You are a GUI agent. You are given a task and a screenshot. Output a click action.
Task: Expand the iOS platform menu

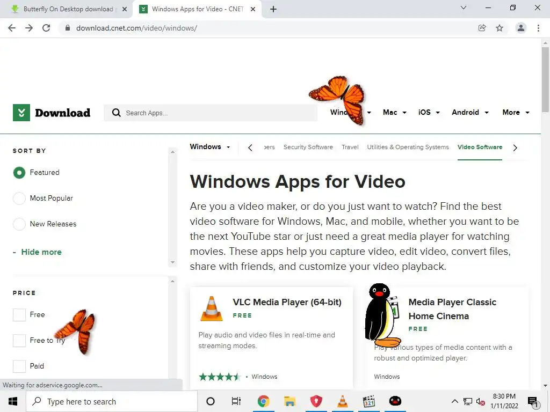pos(429,113)
